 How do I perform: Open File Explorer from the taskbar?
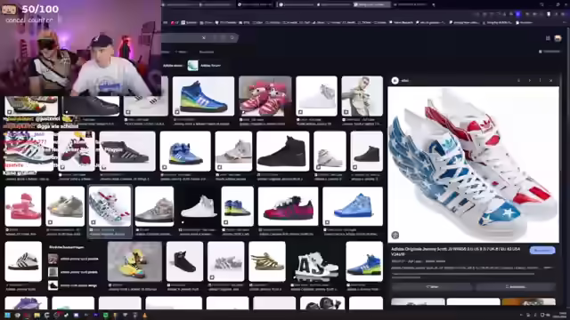coord(37,316)
